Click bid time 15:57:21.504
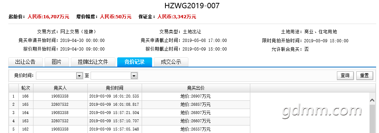379x133 pixels. pyautogui.click(x=114, y=113)
